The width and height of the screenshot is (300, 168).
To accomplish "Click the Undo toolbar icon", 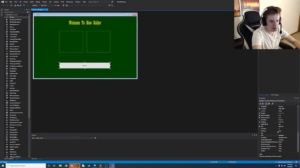I will [24, 6].
